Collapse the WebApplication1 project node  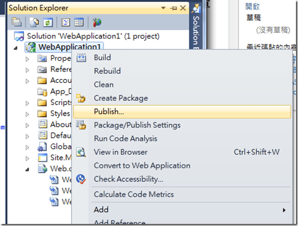tap(16, 48)
